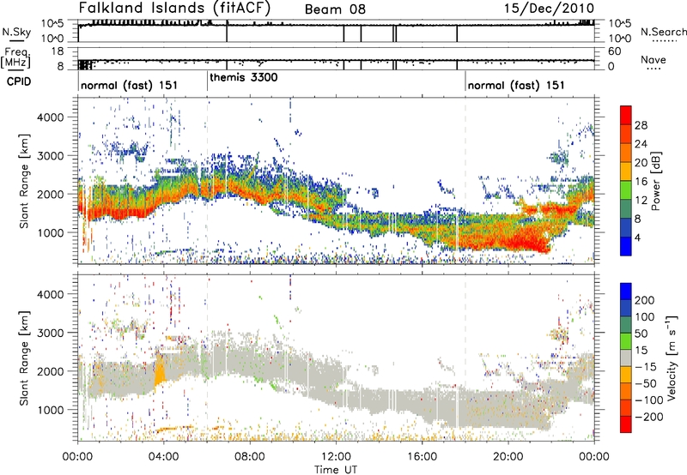The image size is (687, 475).
Task: Click the dark blue 4–8 dB Power segment
Action: [626, 227]
